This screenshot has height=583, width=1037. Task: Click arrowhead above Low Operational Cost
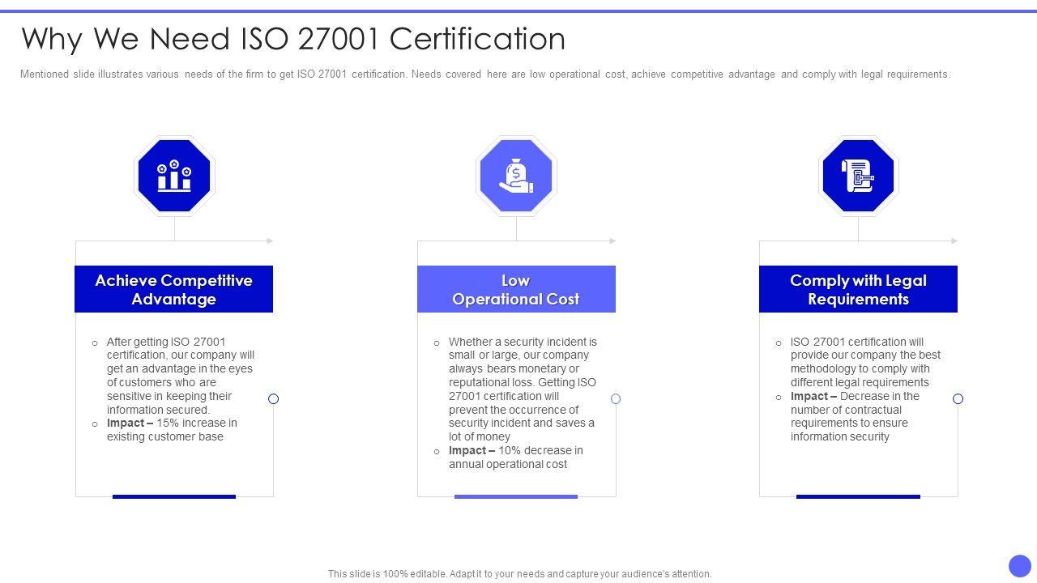[612, 240]
